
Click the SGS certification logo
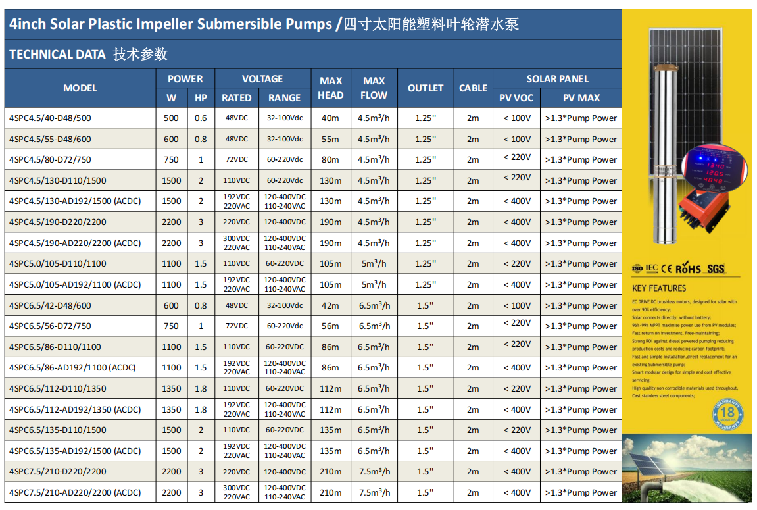click(716, 268)
